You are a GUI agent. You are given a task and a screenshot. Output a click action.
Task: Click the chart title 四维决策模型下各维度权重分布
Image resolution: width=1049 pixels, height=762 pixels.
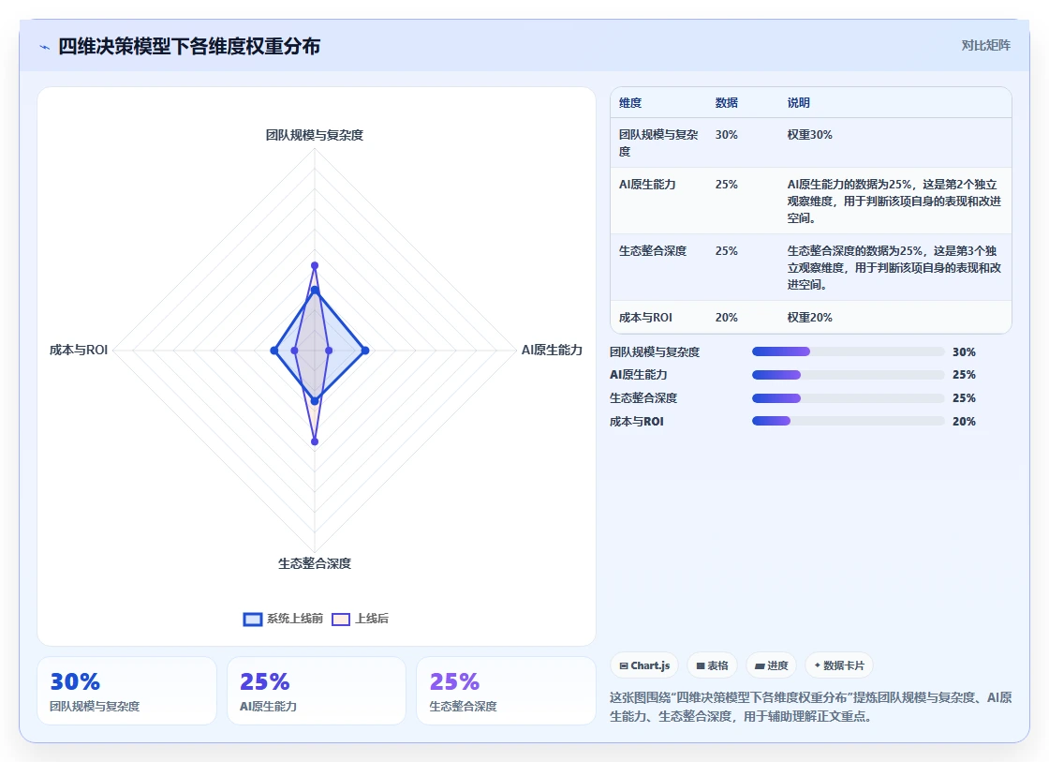pyautogui.click(x=189, y=46)
